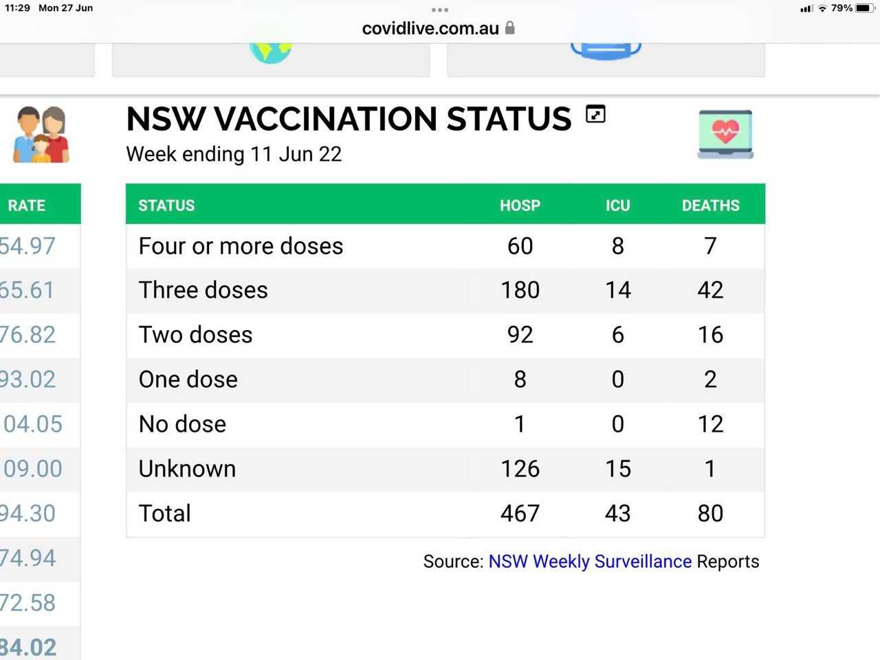Screen dimensions: 880x660
Task: Tap the three-dot multitasking indicator
Action: click(x=440, y=10)
